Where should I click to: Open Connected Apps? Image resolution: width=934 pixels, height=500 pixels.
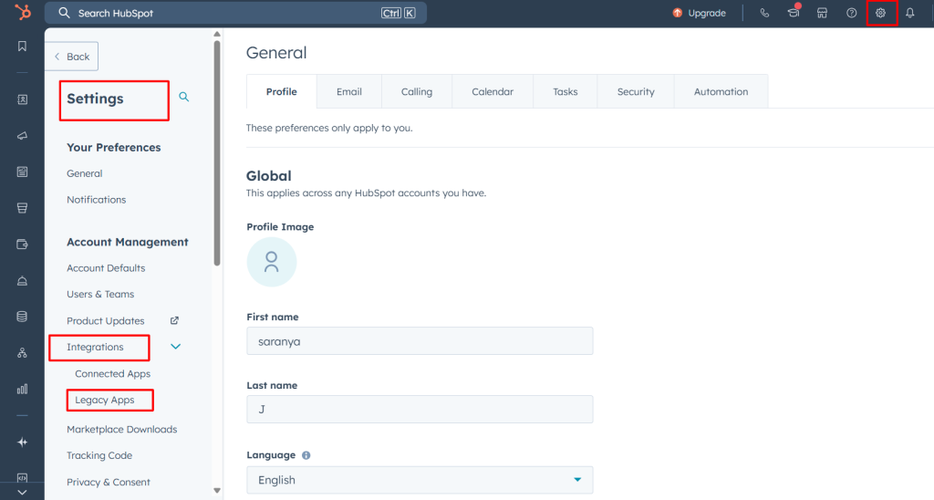tap(112, 374)
